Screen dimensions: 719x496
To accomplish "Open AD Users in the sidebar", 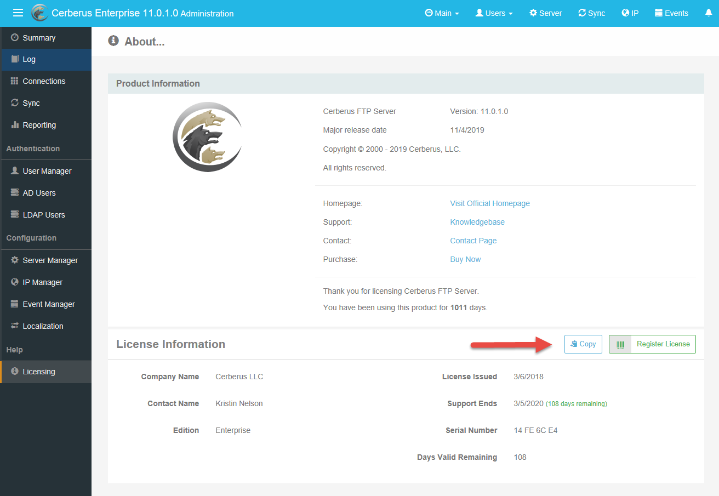I will (45, 193).
